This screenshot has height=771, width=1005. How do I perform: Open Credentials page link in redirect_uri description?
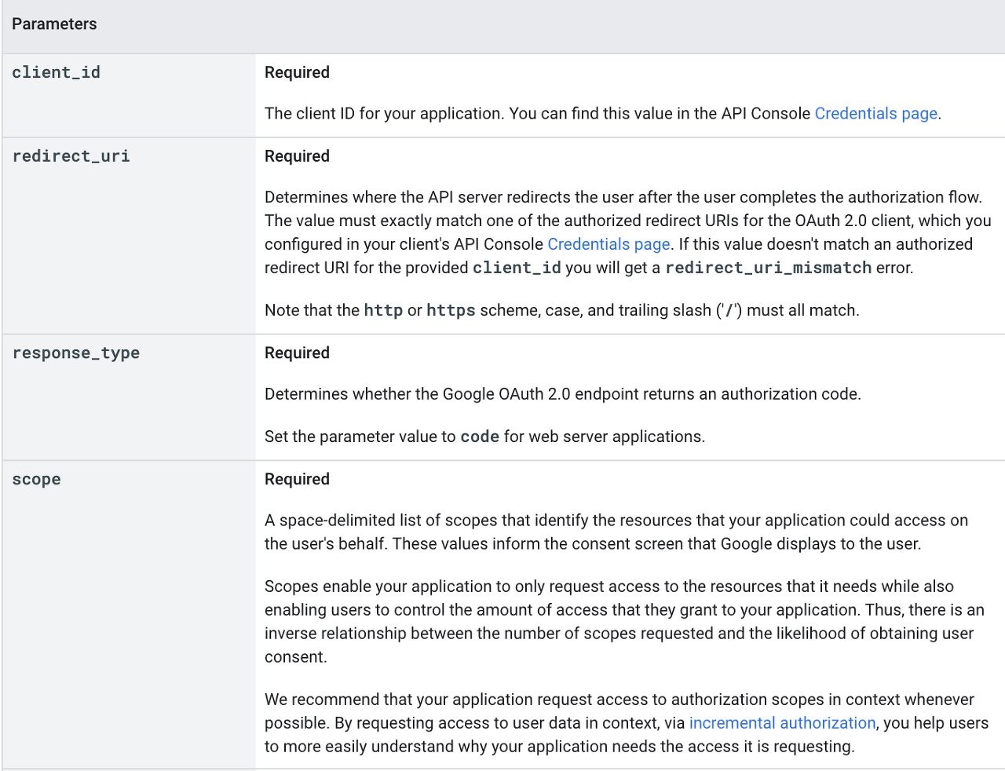click(608, 244)
